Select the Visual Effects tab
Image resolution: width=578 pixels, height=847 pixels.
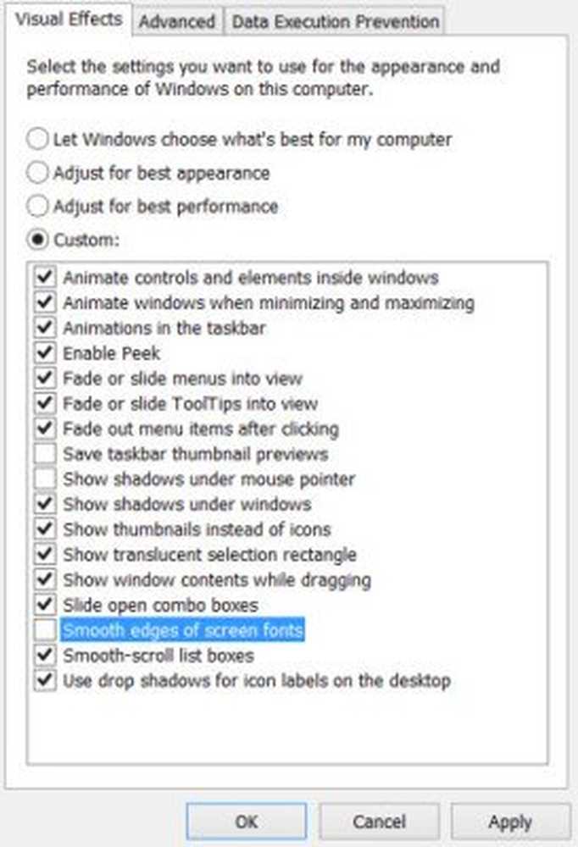[69, 19]
